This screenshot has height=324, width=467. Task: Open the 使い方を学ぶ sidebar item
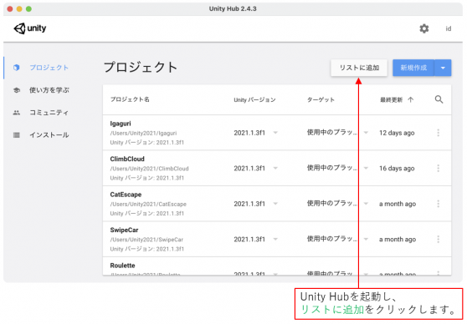pyautogui.click(x=49, y=90)
